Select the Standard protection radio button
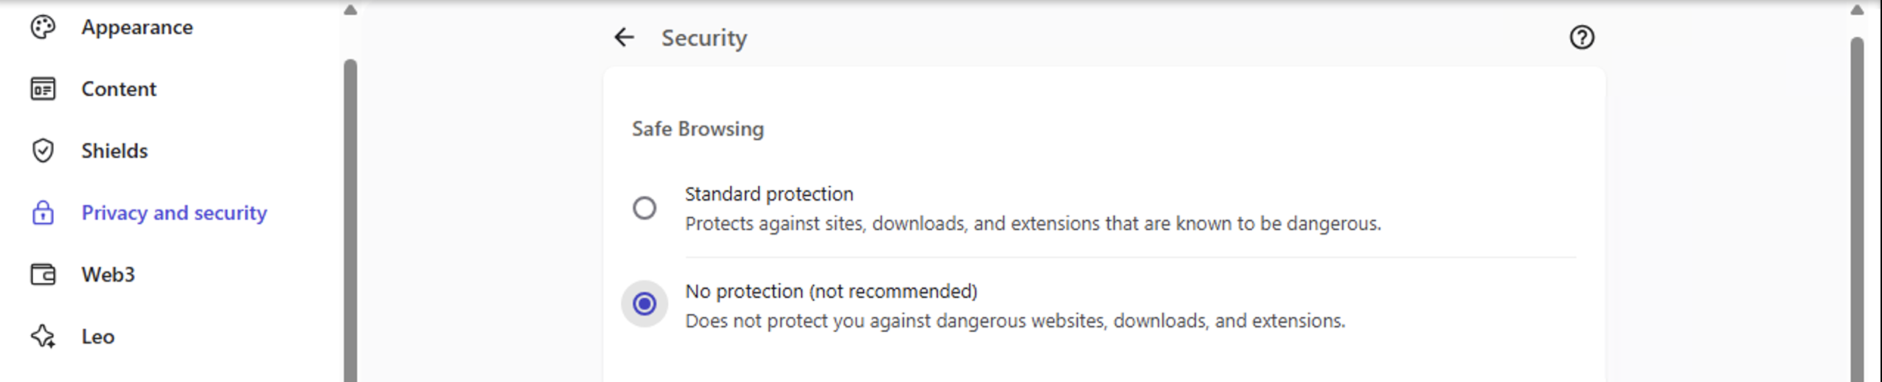The image size is (1882, 382). pyautogui.click(x=645, y=208)
